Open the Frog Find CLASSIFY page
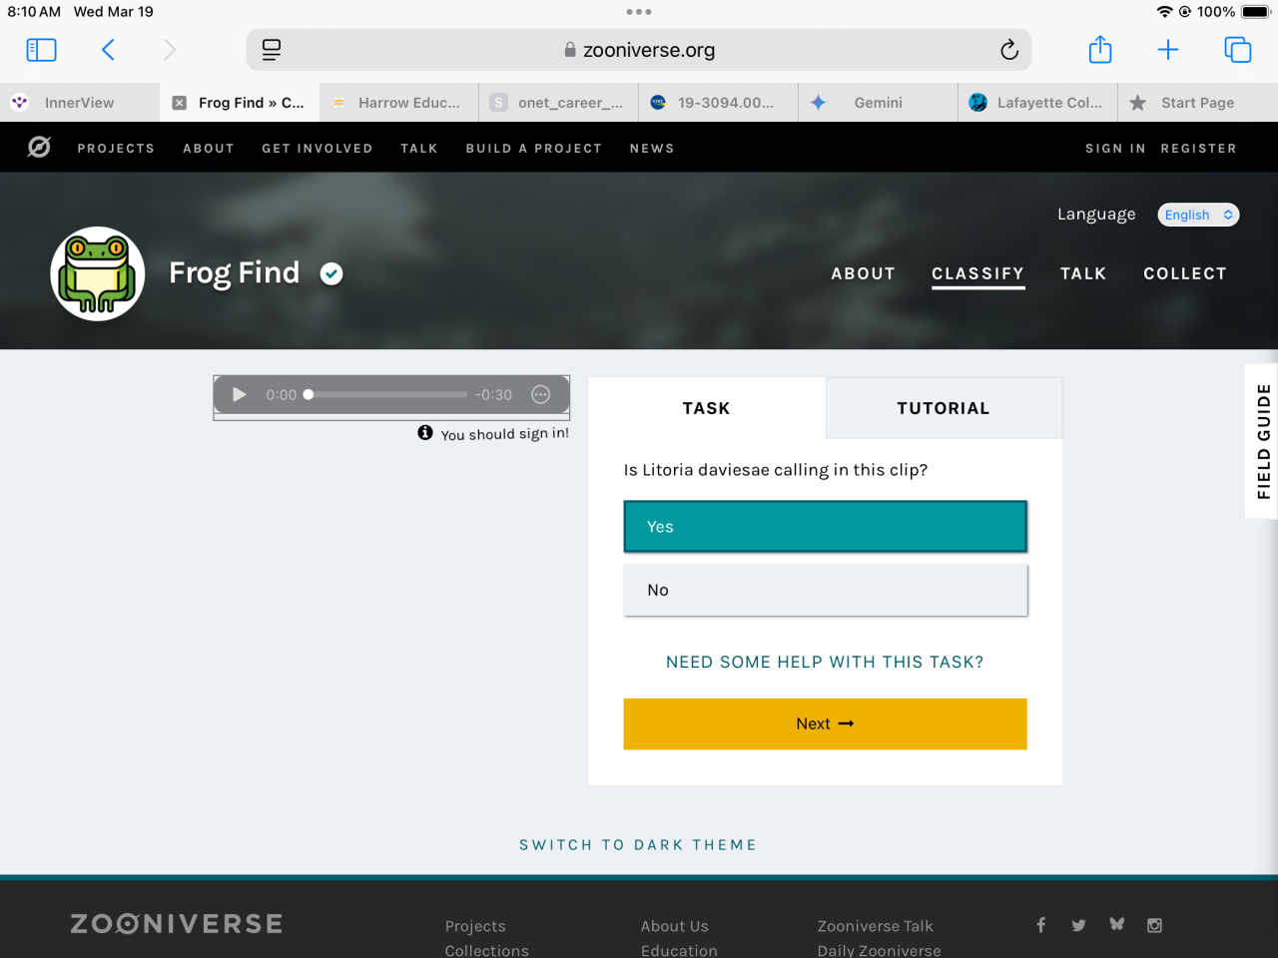 (x=978, y=273)
